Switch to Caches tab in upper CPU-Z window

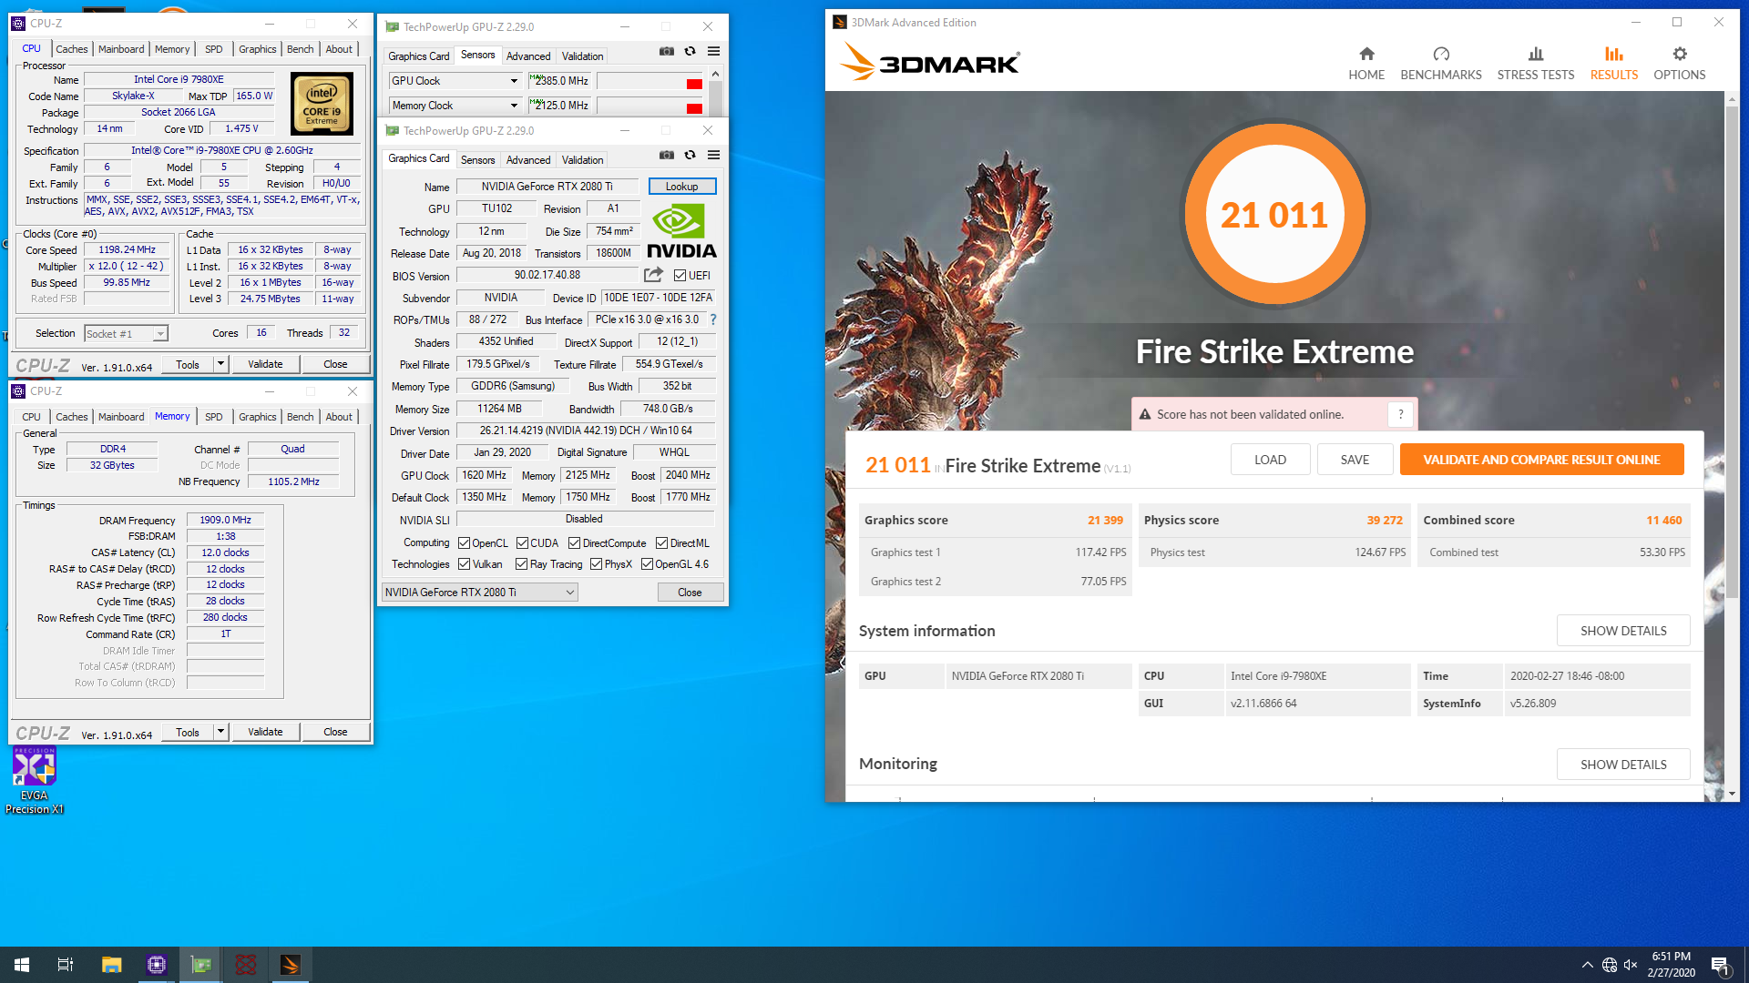pyautogui.click(x=72, y=49)
